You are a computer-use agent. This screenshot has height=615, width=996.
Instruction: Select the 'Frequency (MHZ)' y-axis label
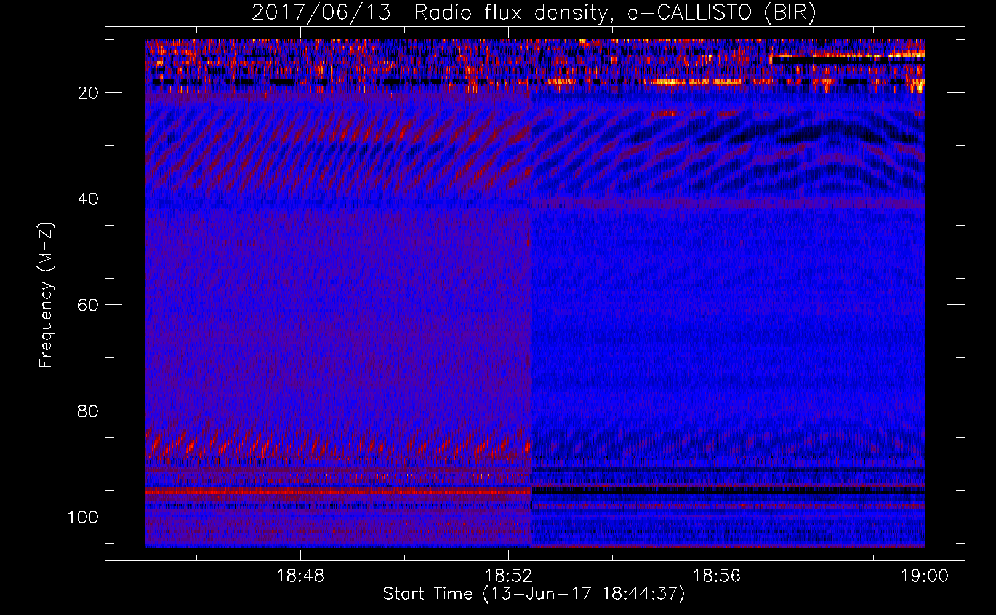[46, 295]
